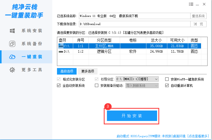Toggle 自动重启计算机 checkbox
This screenshot has width=212, height=140.
click(x=167, y=86)
